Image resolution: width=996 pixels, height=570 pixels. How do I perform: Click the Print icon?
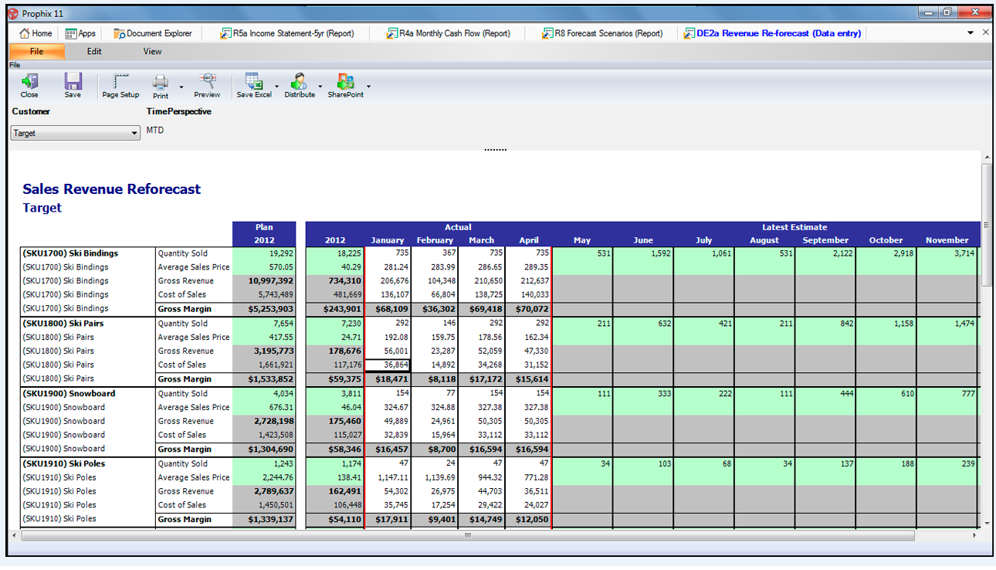160,83
